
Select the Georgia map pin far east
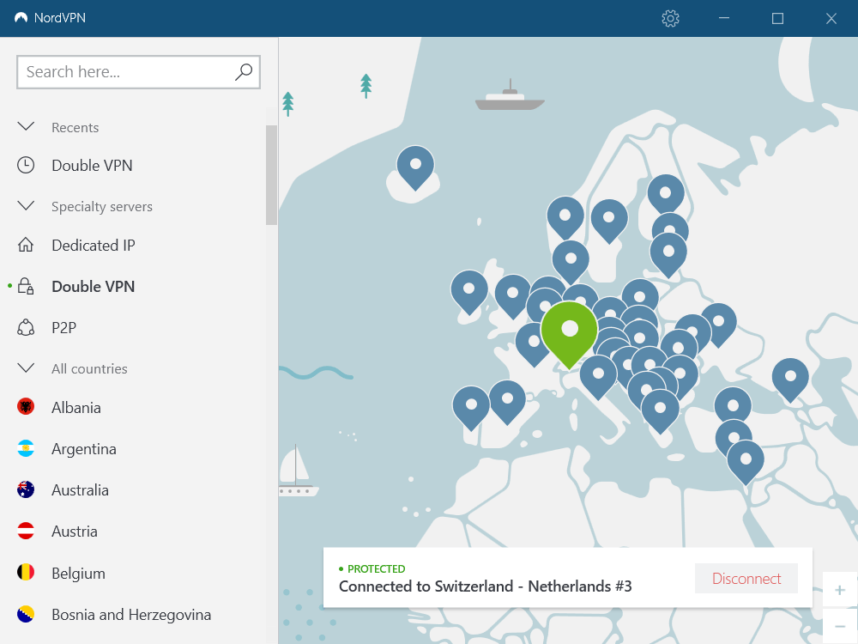pos(790,379)
